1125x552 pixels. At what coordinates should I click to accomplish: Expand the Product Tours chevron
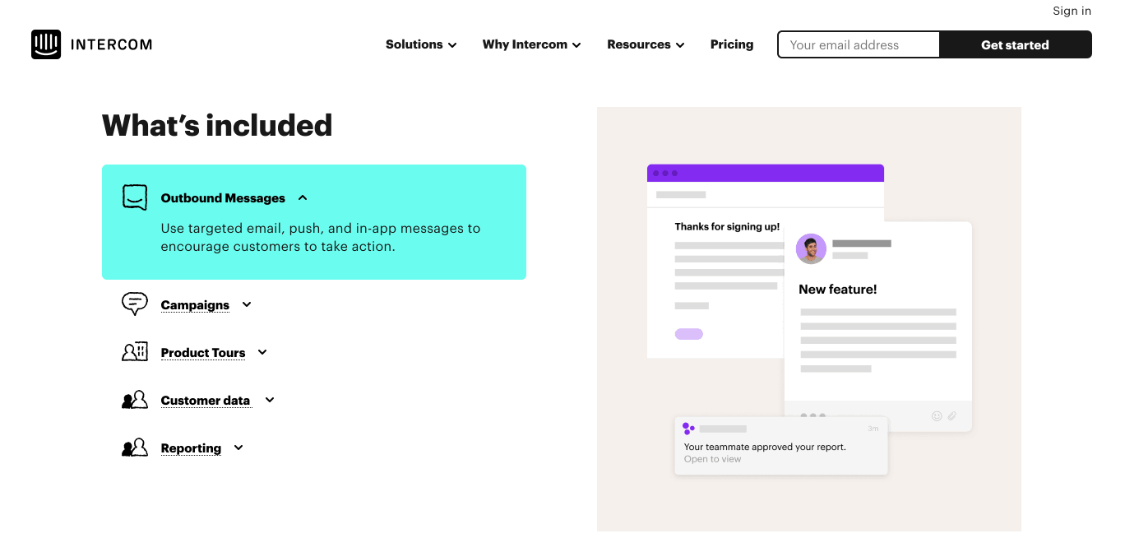[x=262, y=353]
